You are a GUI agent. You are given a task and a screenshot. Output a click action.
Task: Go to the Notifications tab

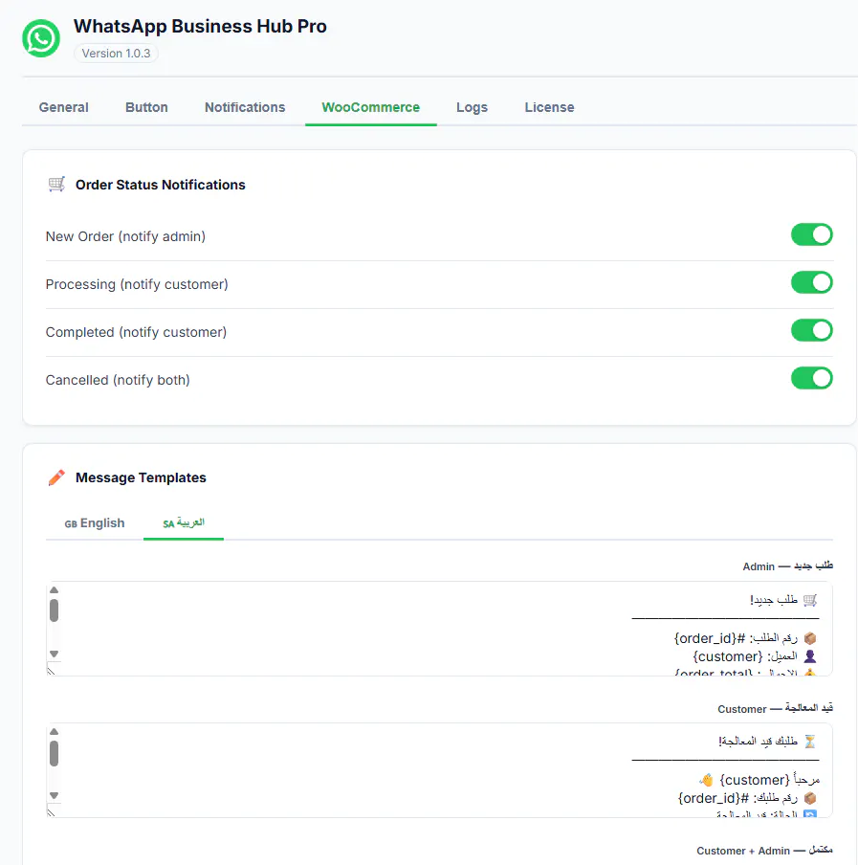pyautogui.click(x=245, y=107)
